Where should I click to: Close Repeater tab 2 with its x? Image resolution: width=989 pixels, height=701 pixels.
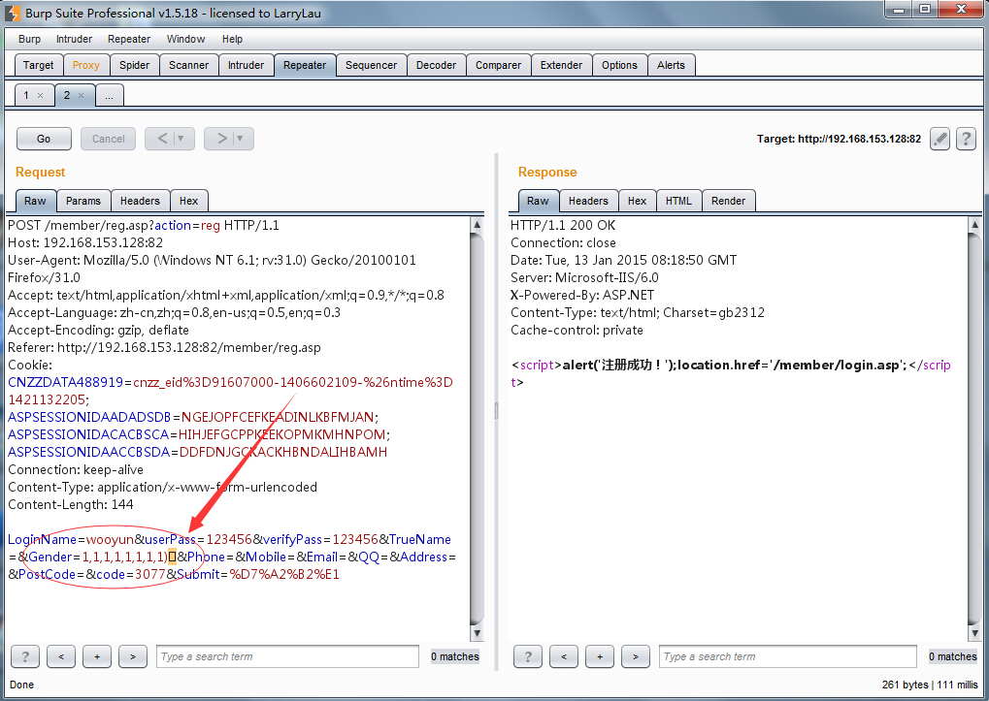click(x=81, y=96)
